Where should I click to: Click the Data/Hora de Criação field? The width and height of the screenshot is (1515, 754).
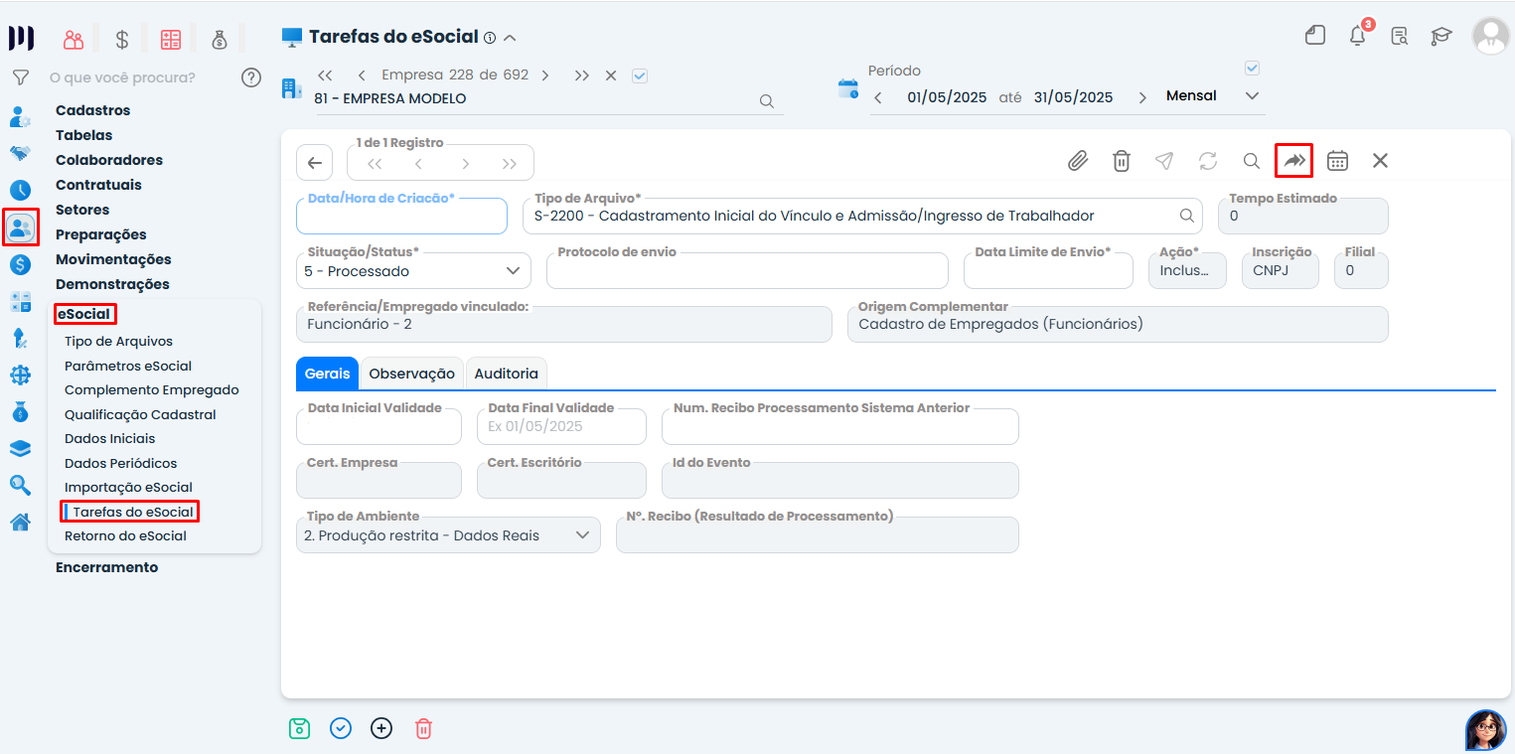pos(401,216)
